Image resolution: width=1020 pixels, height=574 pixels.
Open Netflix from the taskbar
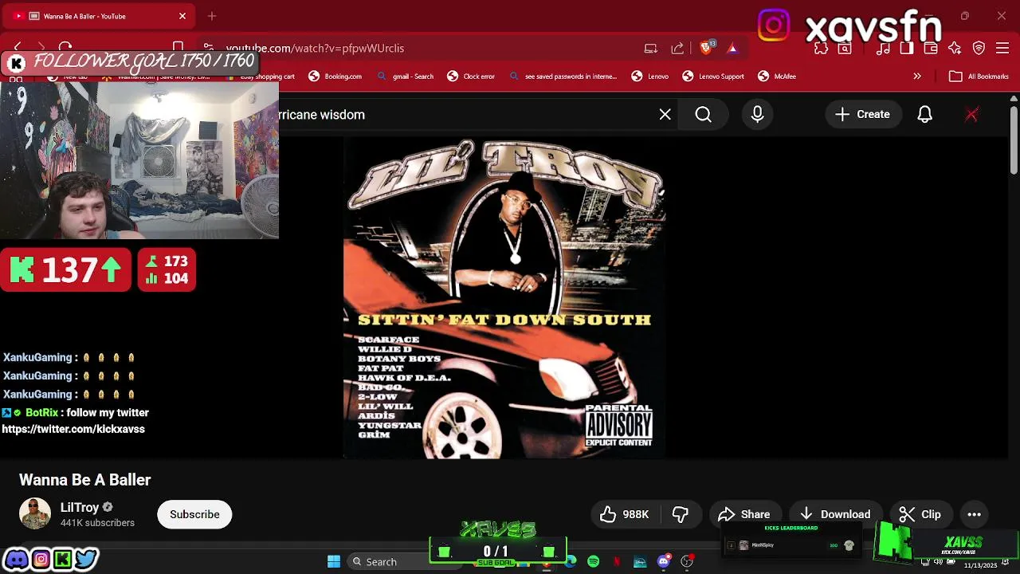click(x=617, y=562)
